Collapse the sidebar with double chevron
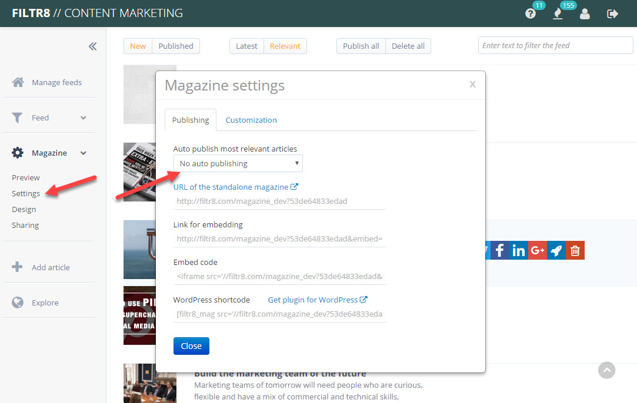This screenshot has width=637, height=403. (92, 46)
